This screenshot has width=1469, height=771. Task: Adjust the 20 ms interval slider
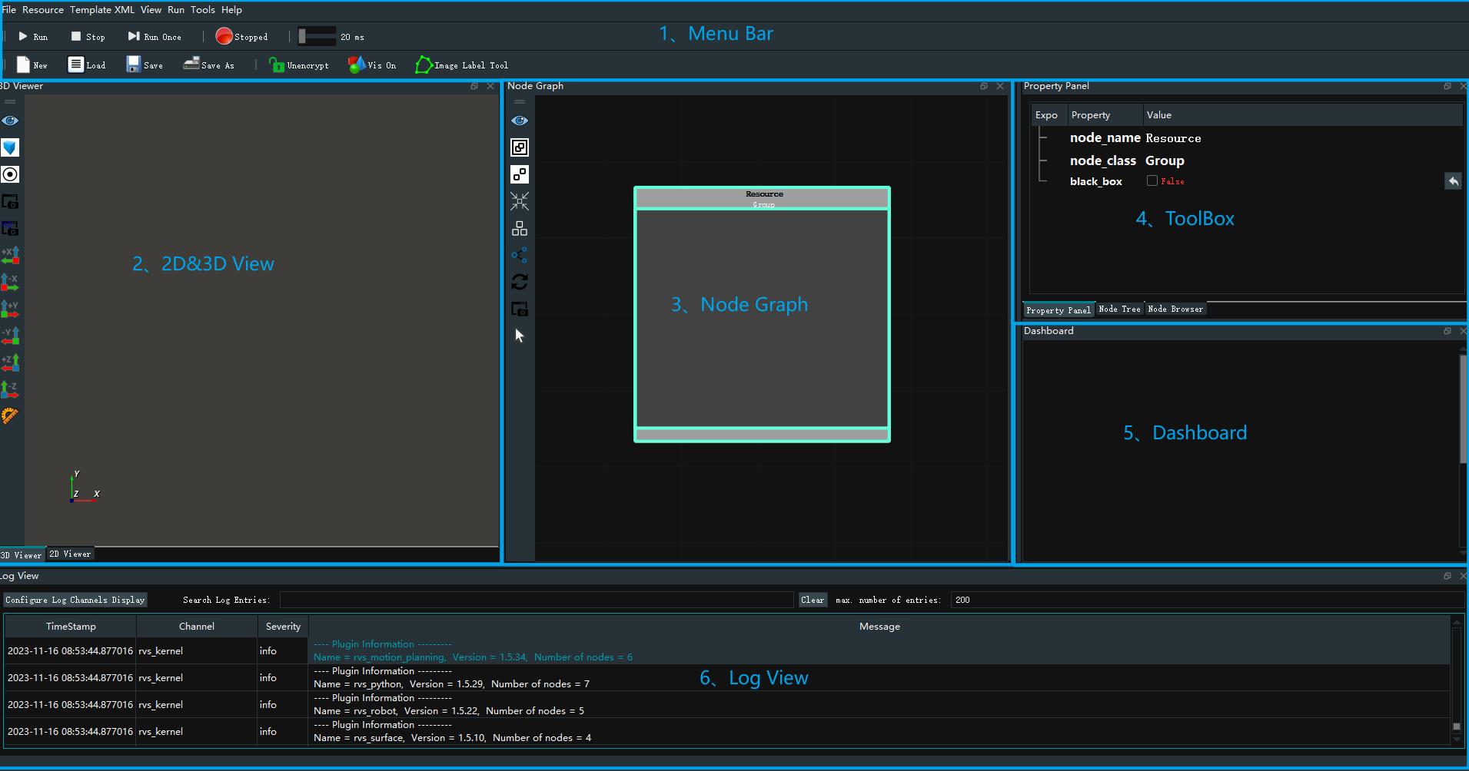[317, 36]
